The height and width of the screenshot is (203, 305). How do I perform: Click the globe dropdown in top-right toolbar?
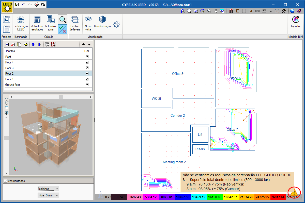293,11
